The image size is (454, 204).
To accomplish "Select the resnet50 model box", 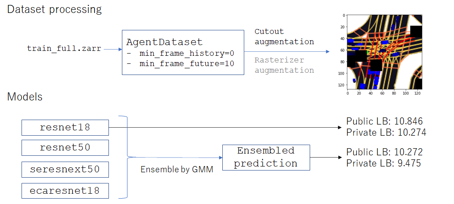I will (65, 148).
